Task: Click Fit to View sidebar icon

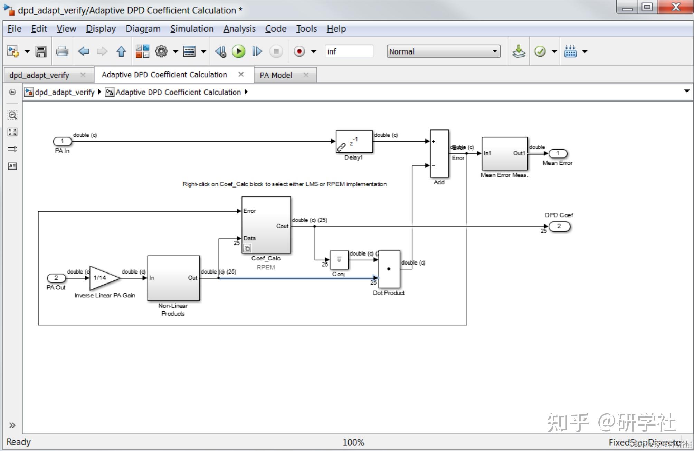Action: pyautogui.click(x=12, y=132)
